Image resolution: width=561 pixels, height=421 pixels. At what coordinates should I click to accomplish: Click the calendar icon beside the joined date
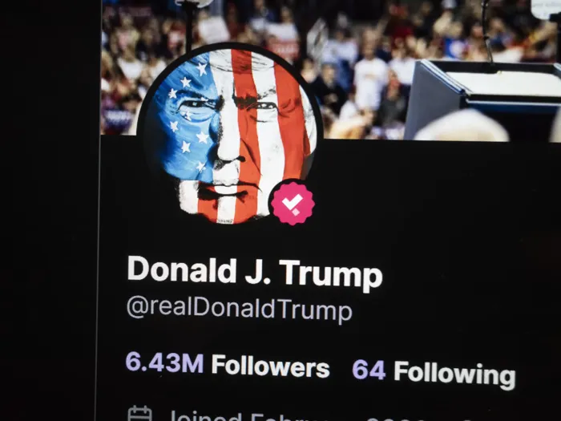pyautogui.click(x=140, y=414)
